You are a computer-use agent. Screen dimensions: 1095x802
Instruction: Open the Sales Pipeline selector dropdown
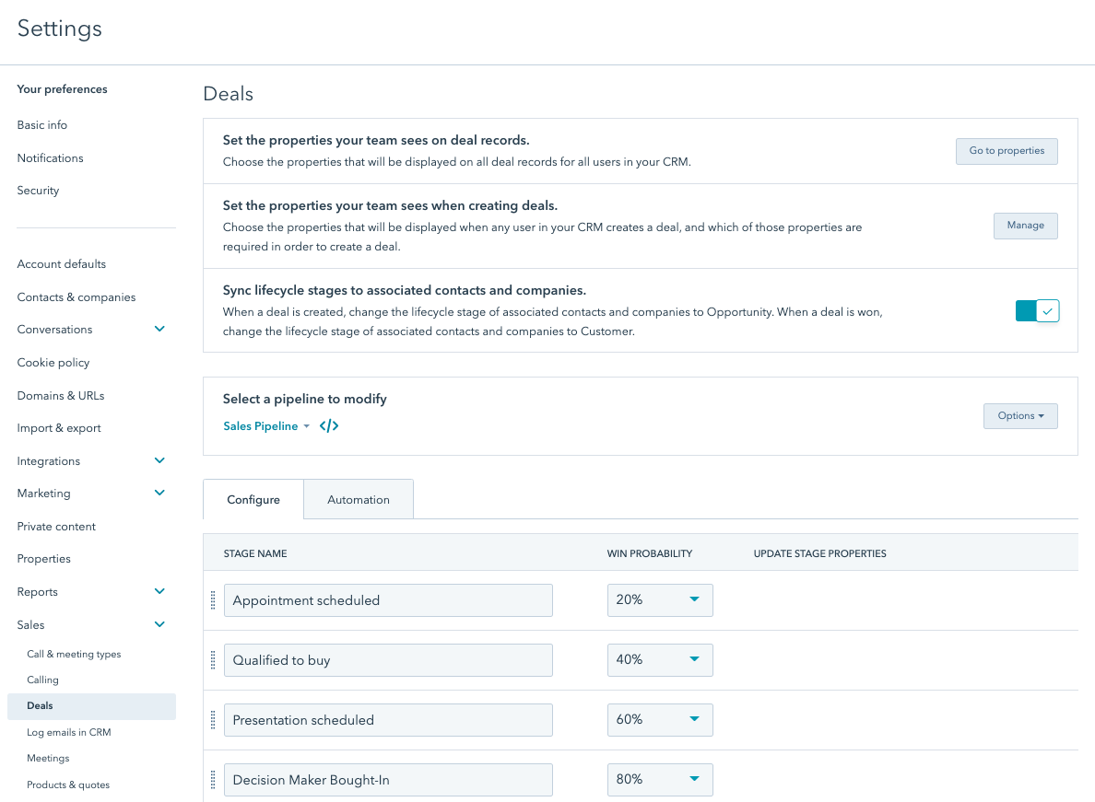[266, 425]
